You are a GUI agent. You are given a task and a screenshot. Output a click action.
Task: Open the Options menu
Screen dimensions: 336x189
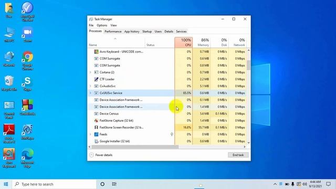click(102, 25)
